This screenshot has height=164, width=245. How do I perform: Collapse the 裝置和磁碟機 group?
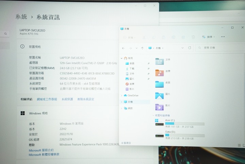tap(153, 116)
